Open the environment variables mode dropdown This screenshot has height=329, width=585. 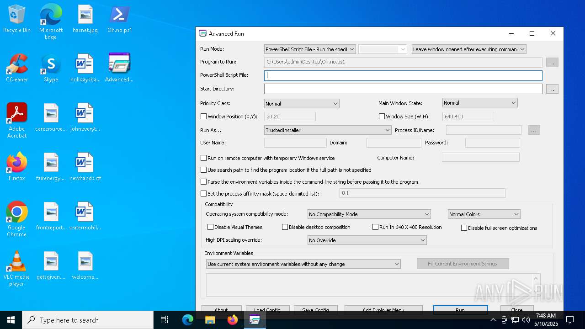coord(303,264)
